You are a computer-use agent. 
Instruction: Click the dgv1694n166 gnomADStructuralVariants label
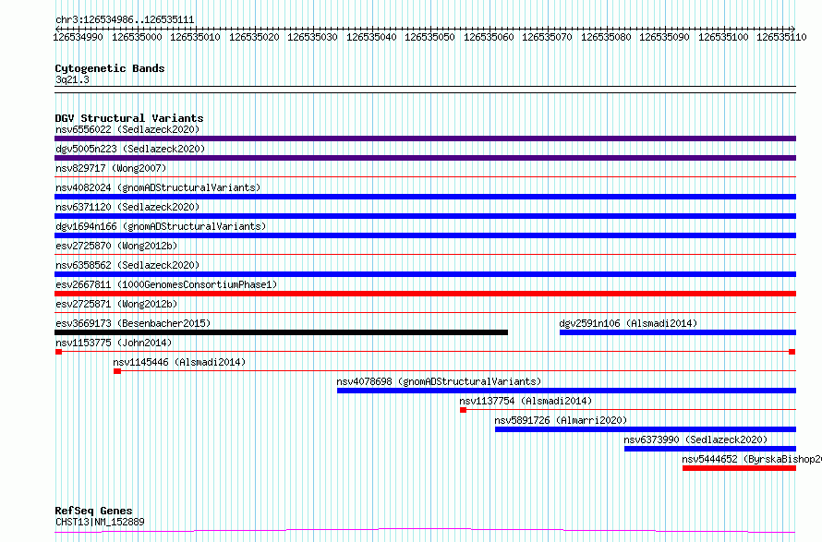click(x=161, y=226)
